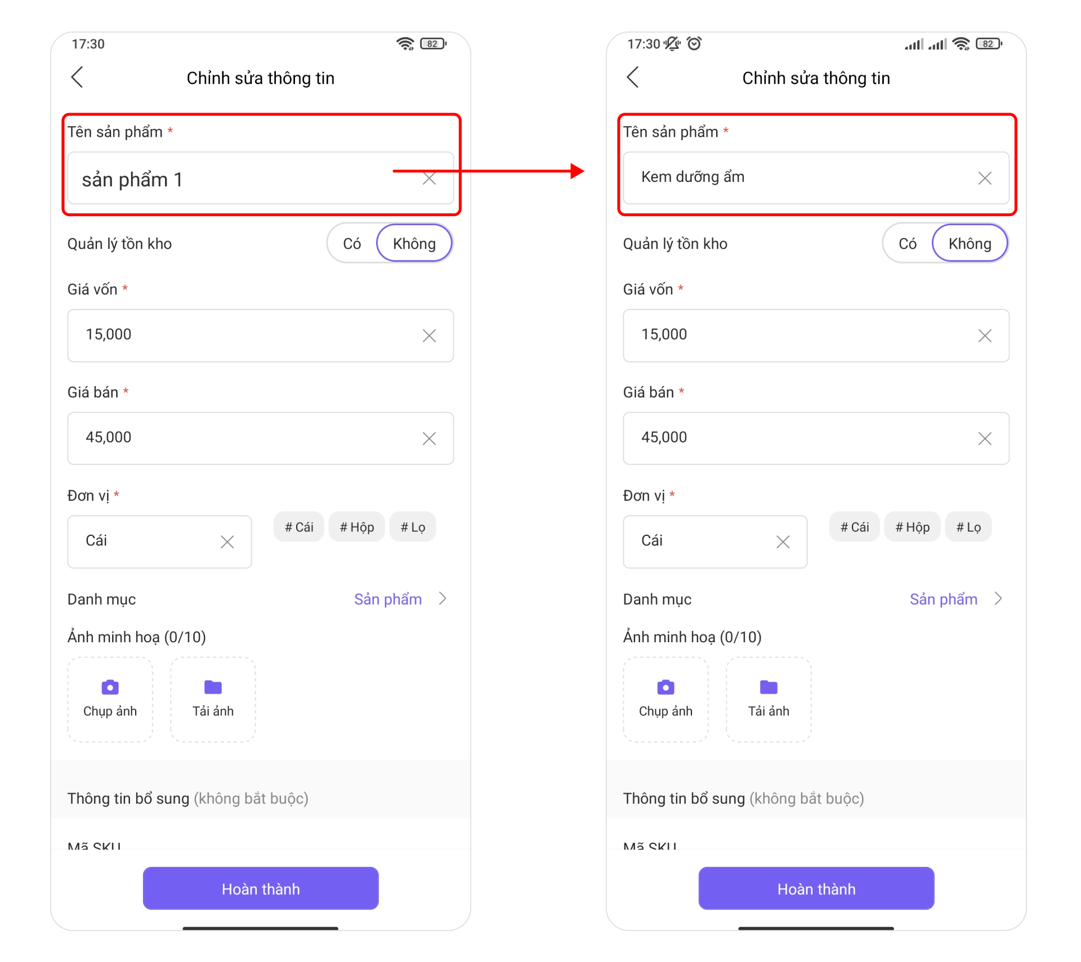This screenshot has height=962, width=1081.
Task: Focus the Giá vốn input on left screen
Action: click(261, 335)
